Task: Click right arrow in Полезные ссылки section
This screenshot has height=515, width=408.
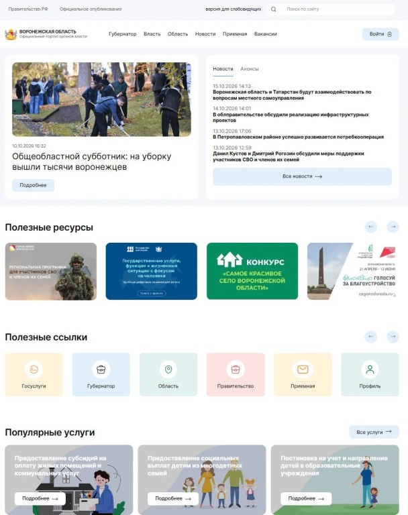Action: coord(393,337)
